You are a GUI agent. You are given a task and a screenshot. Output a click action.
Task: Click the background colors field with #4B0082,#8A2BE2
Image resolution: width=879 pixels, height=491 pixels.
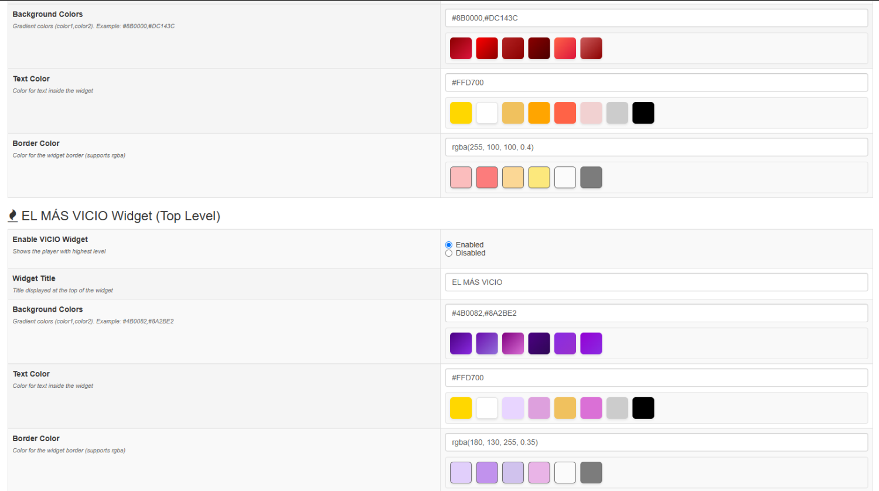tap(656, 313)
